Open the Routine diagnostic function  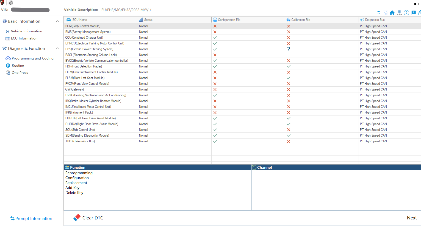[x=18, y=66]
